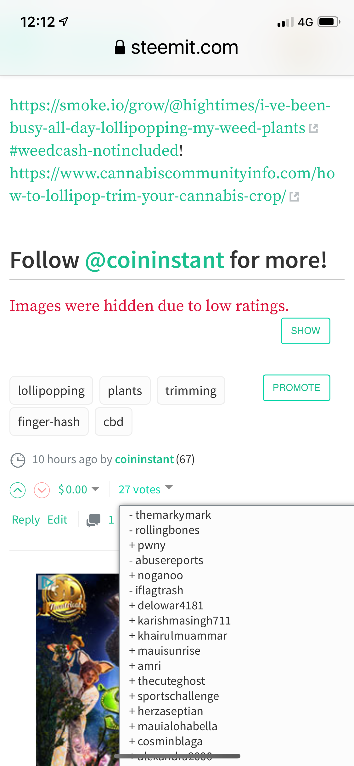This screenshot has width=354, height=766.
Task: Open the @coininstant profile link in heading
Action: coord(155,260)
